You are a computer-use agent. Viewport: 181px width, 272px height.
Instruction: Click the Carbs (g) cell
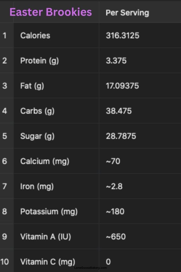37,111
